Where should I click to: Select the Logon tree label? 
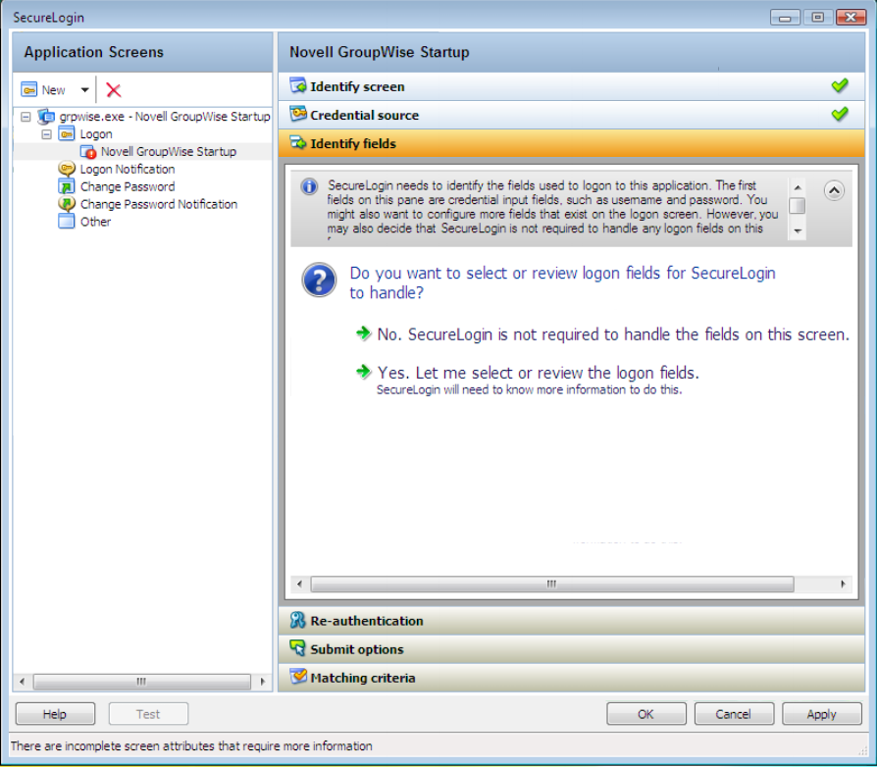point(96,134)
